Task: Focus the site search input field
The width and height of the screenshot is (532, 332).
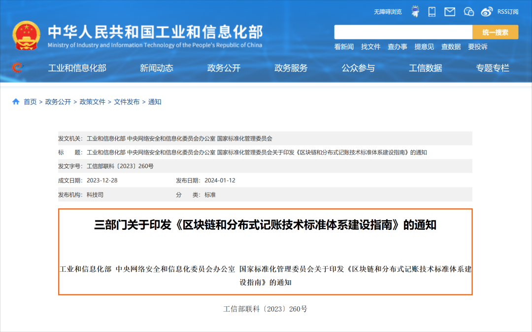Action: [x=403, y=32]
